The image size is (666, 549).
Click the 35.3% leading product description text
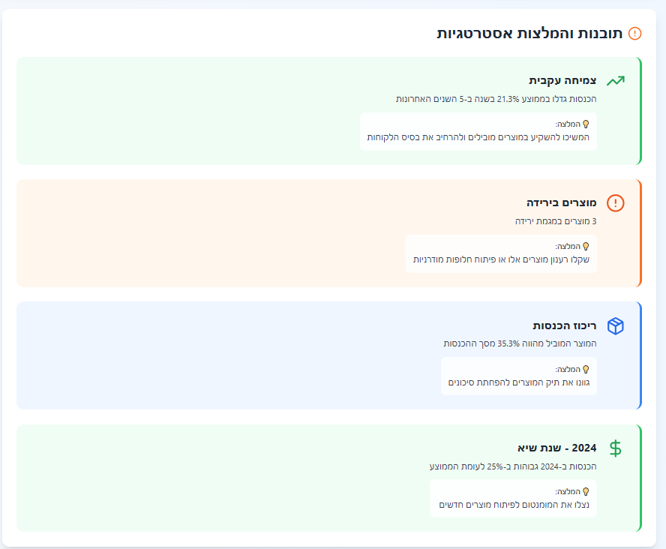pos(520,343)
